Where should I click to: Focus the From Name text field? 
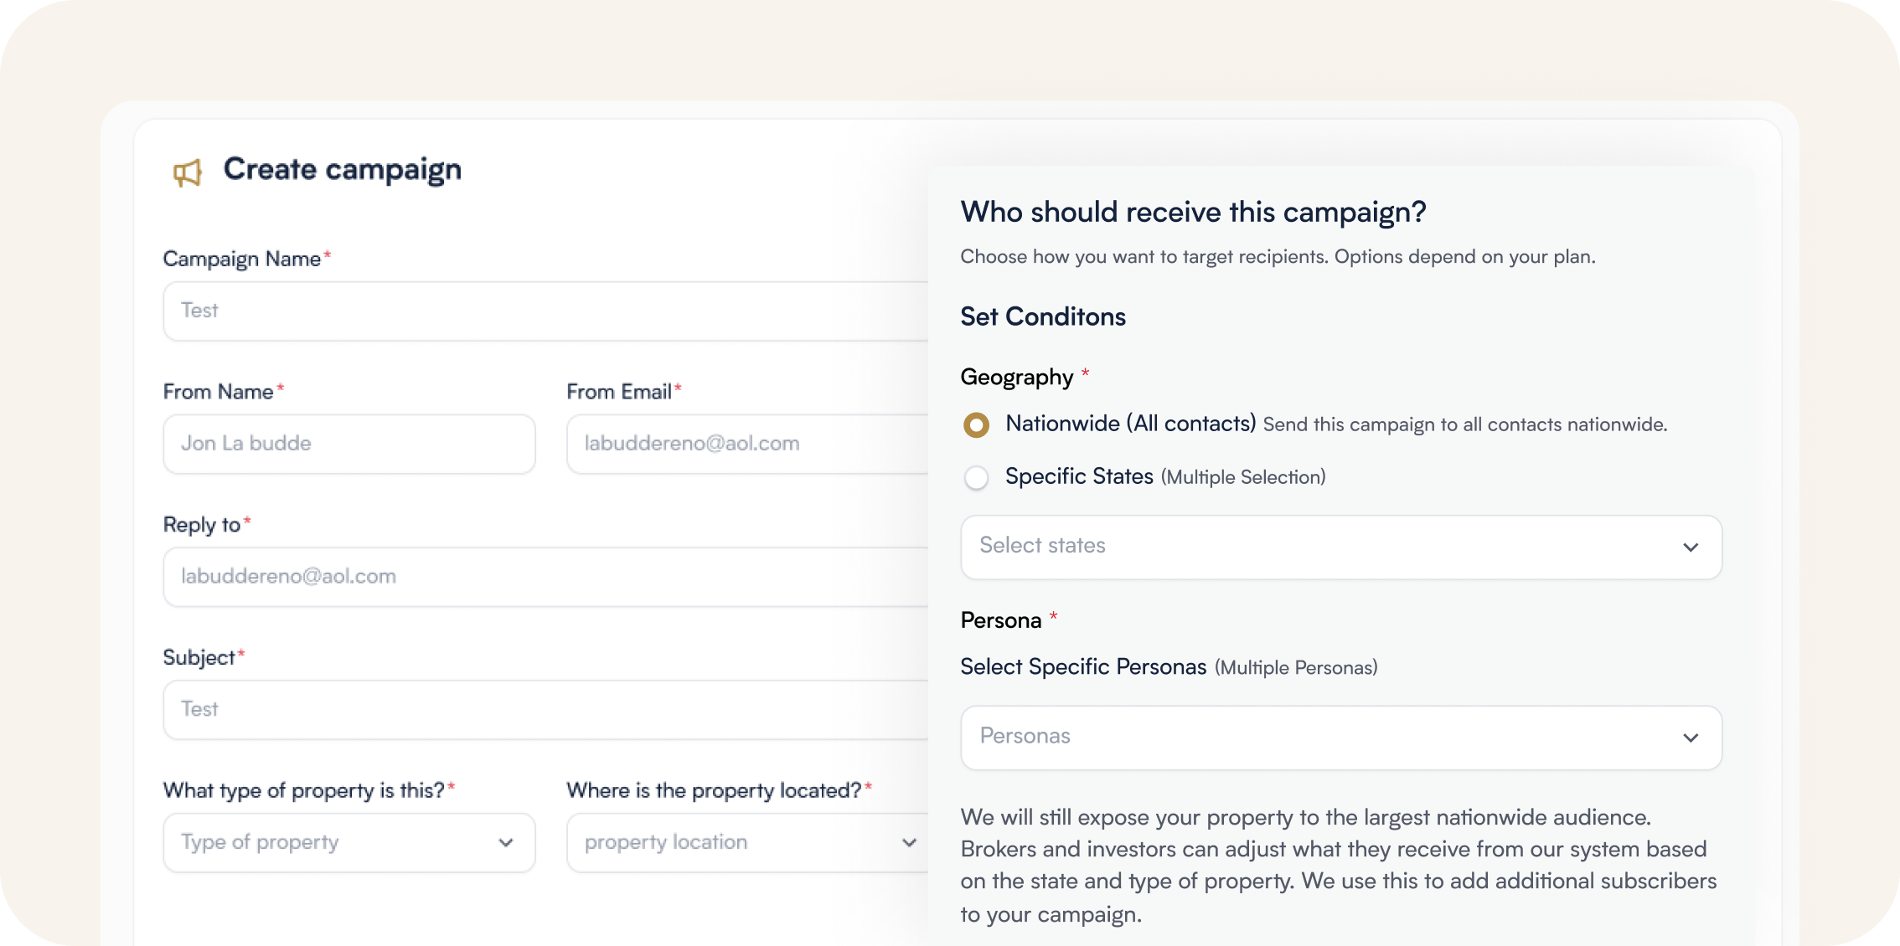349,444
